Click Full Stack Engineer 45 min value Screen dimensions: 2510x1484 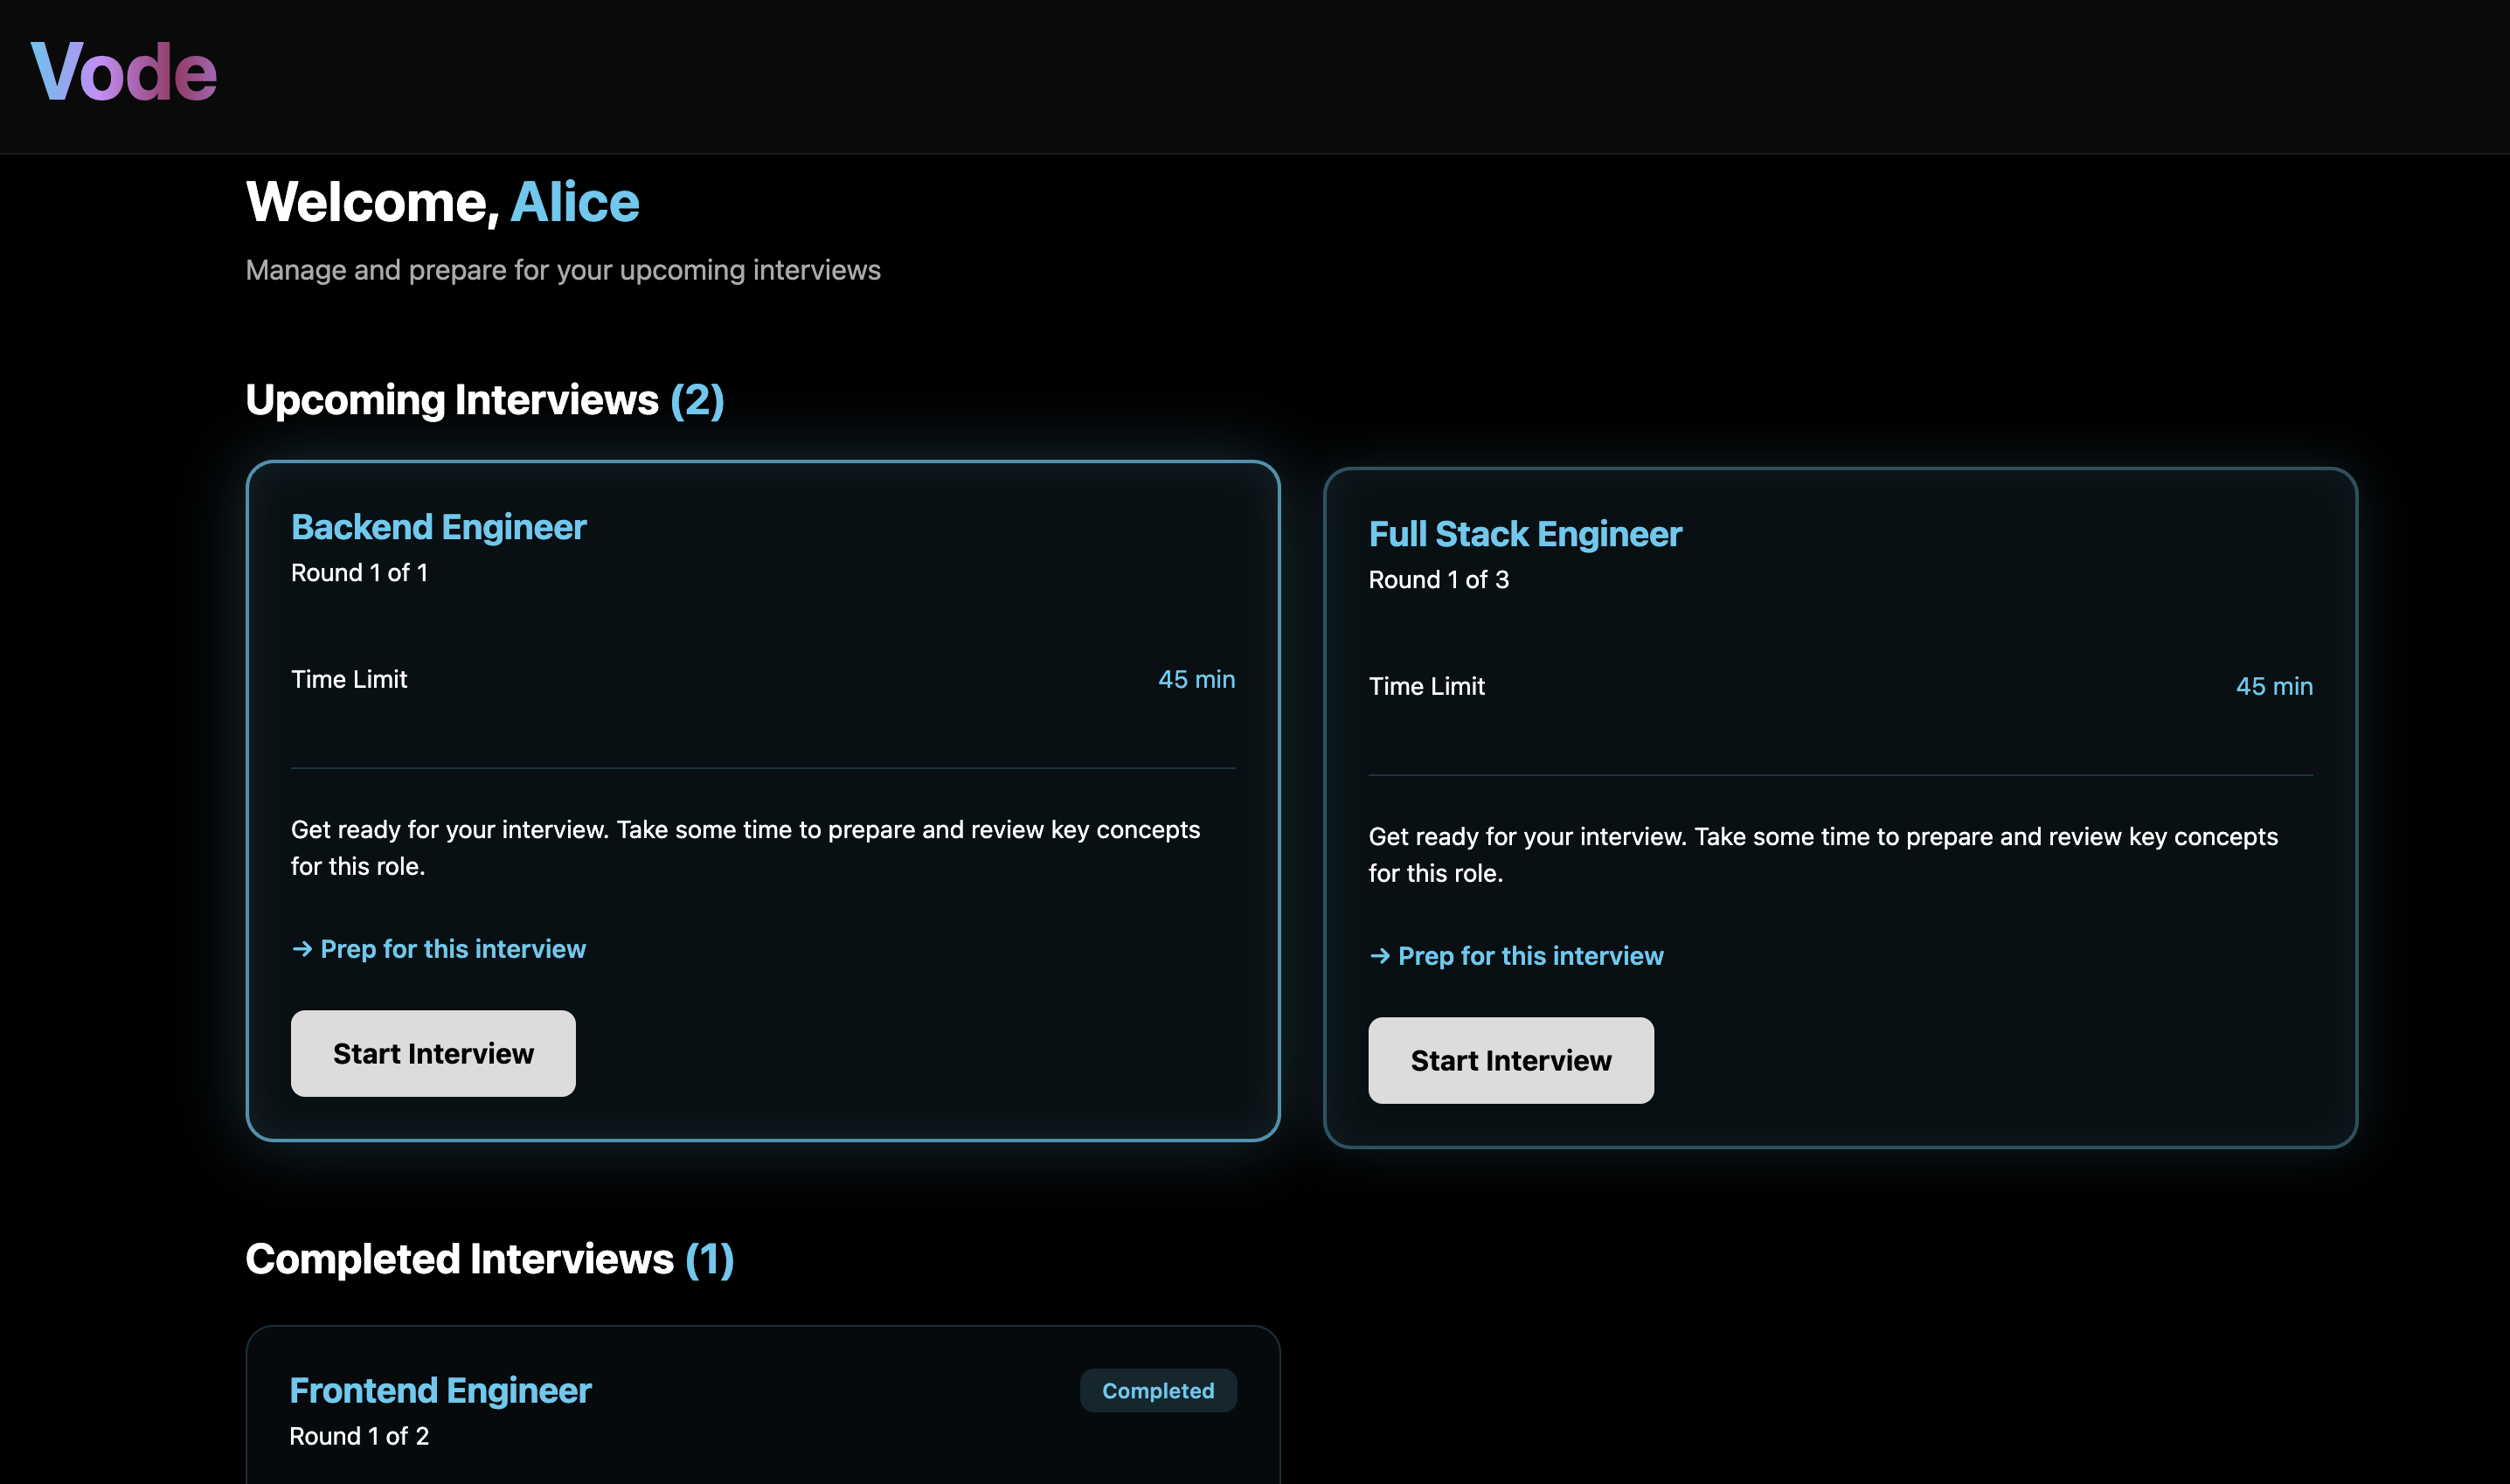(x=2273, y=686)
